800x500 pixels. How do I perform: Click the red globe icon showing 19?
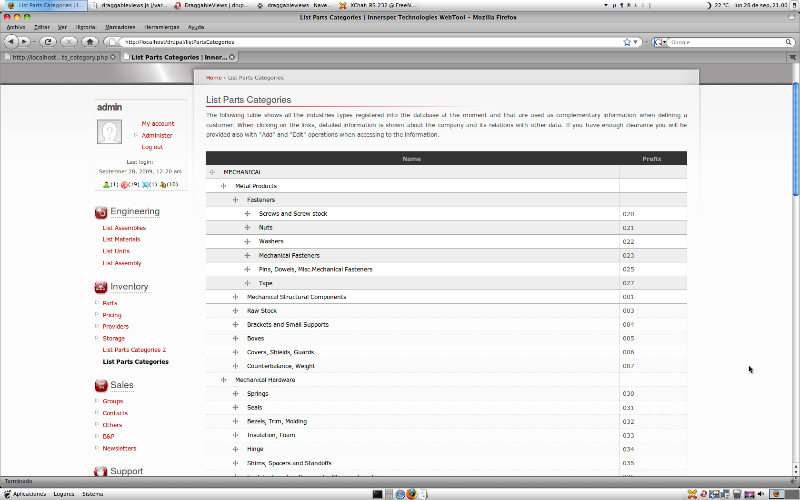(x=124, y=185)
